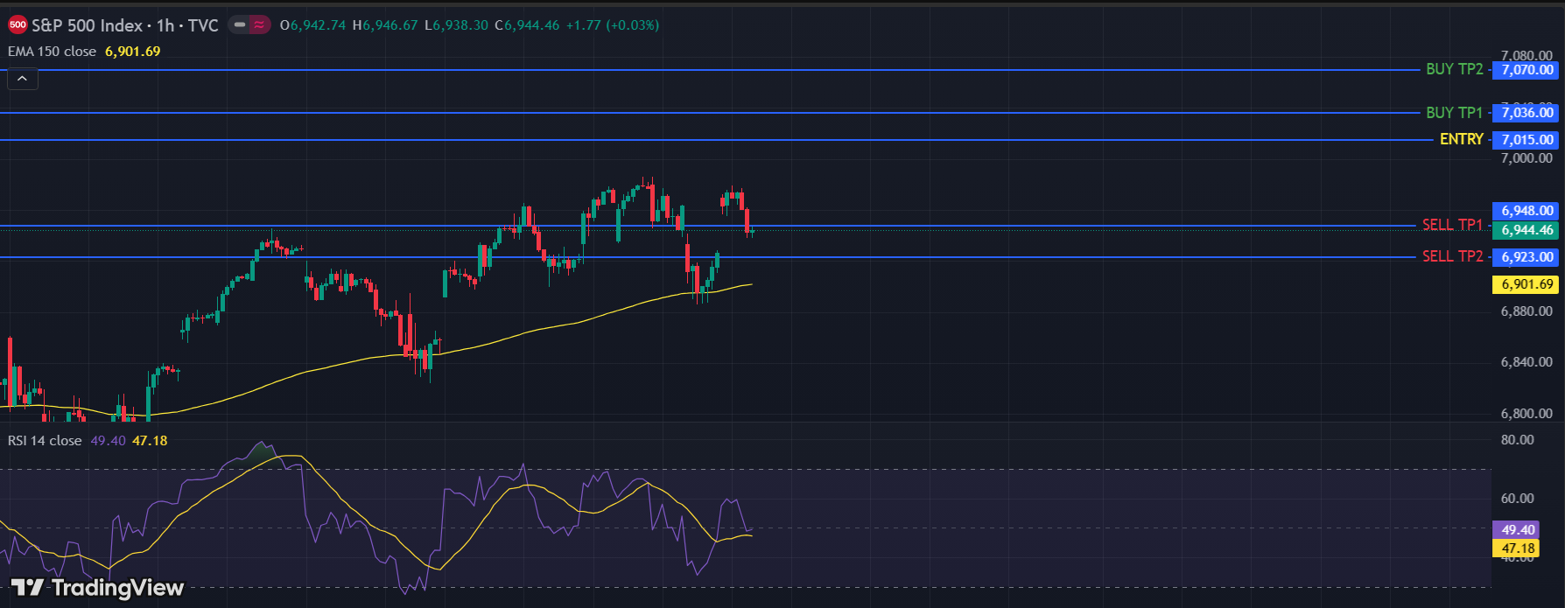Click the 6,923.00 price axis label

(1527, 257)
